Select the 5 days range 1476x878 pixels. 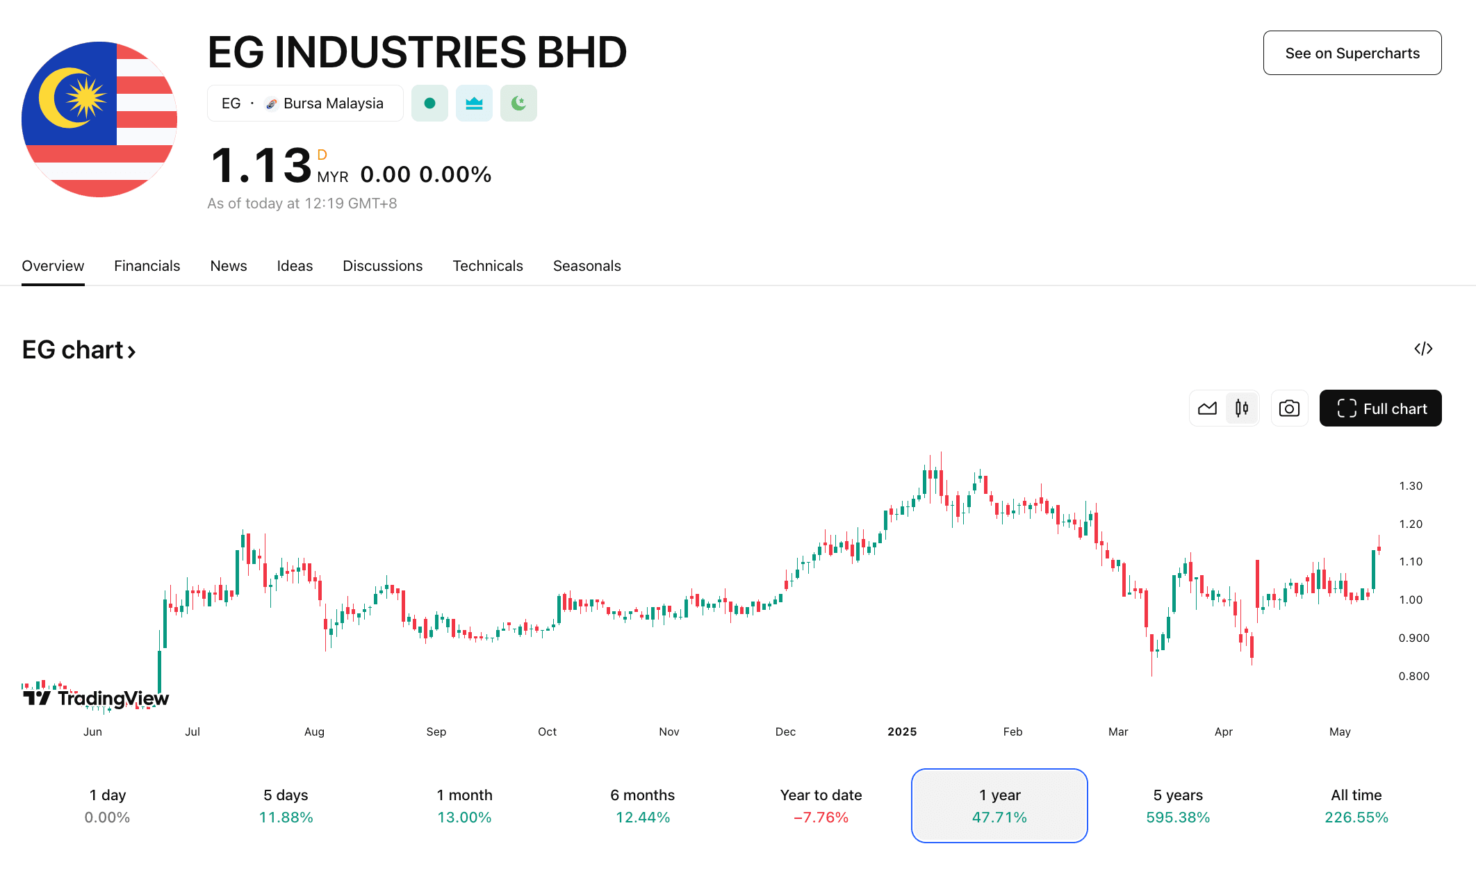point(286,806)
